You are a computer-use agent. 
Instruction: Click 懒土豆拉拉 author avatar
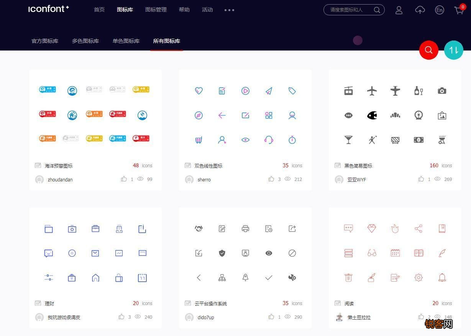pyautogui.click(x=339, y=317)
